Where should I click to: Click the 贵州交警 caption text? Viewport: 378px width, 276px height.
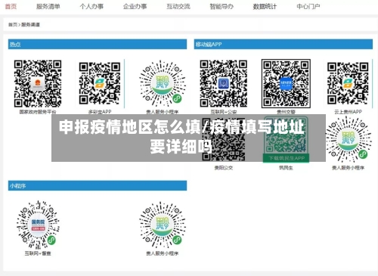click(286, 112)
